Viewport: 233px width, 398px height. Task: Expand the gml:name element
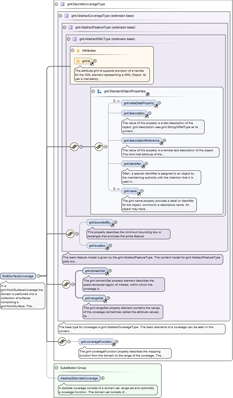click(x=142, y=191)
